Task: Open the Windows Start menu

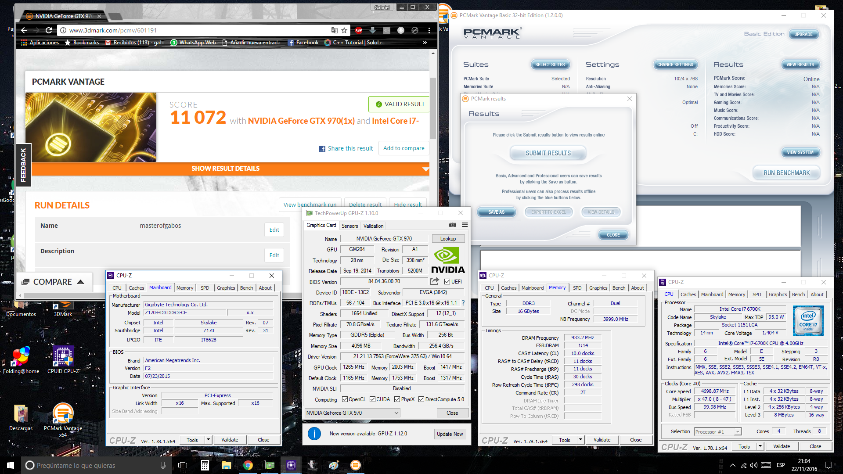Action: (x=11, y=465)
